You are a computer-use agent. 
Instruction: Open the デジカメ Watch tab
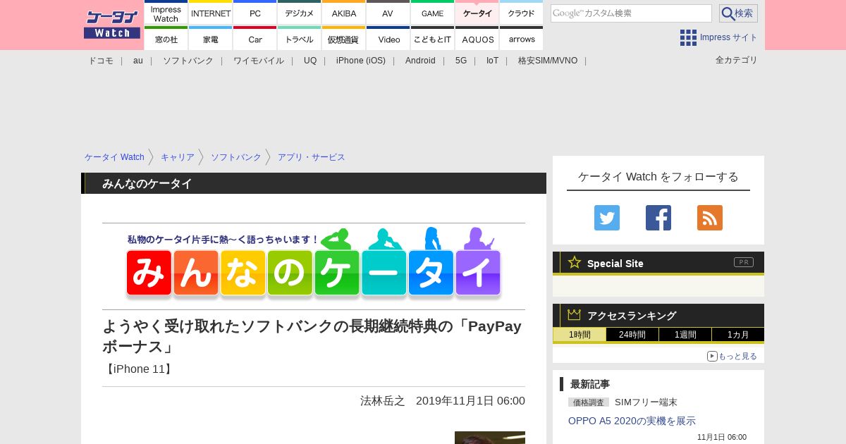coord(300,13)
